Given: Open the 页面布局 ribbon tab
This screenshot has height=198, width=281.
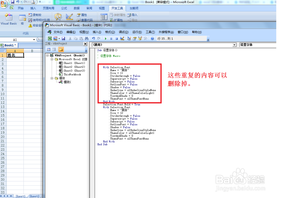Looking at the screenshot, I should click(x=49, y=8).
